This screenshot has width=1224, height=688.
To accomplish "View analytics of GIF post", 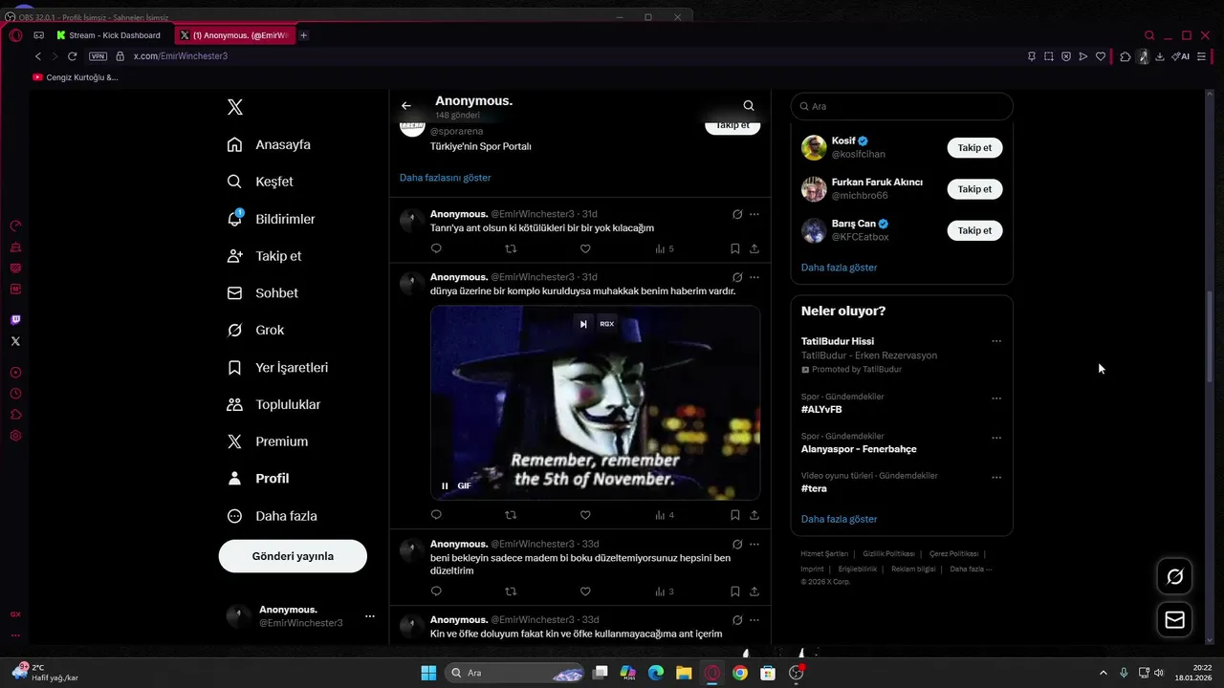I will point(665,515).
